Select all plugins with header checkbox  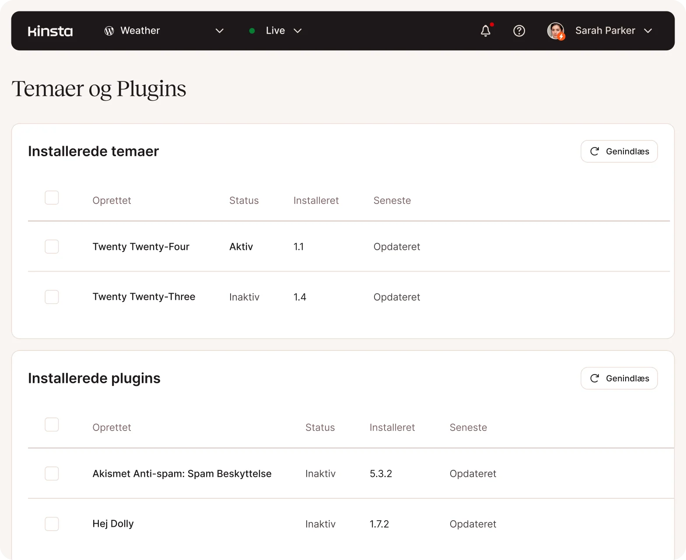[52, 425]
